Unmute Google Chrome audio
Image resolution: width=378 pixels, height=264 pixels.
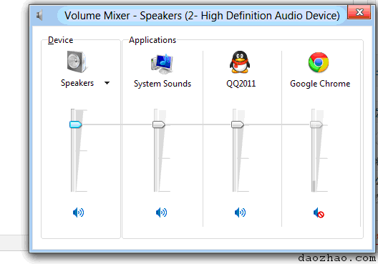tap(319, 213)
